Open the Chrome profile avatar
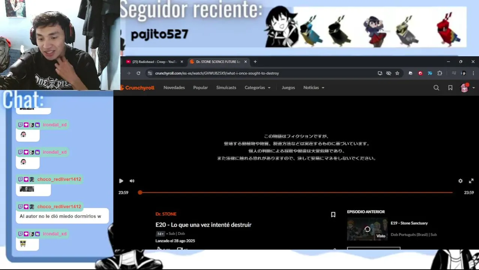479x270 pixels. coord(464,73)
